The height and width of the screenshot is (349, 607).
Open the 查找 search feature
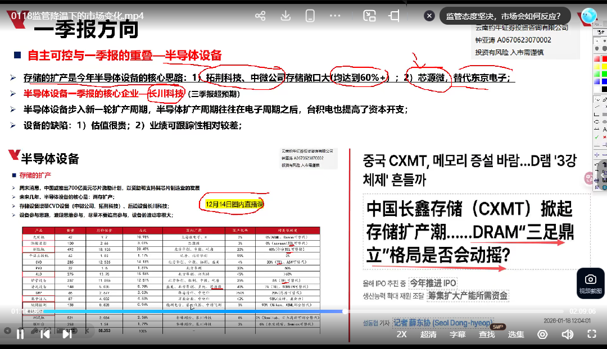[x=487, y=334]
